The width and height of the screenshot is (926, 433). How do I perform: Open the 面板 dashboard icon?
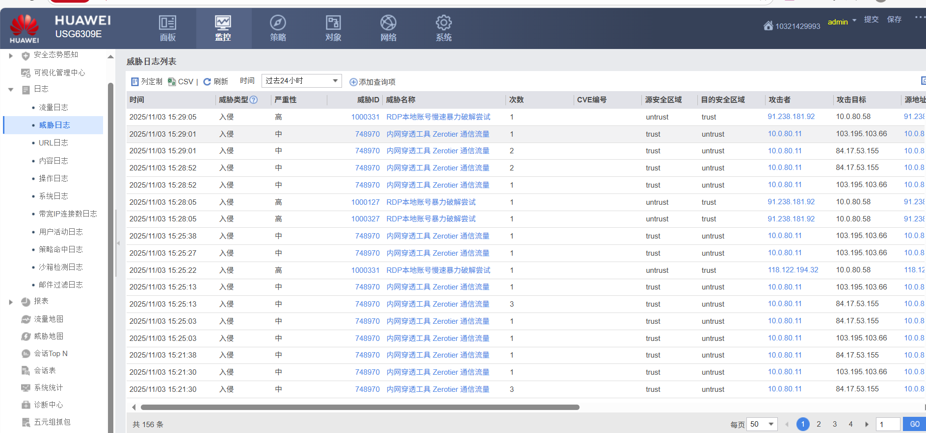click(x=167, y=23)
